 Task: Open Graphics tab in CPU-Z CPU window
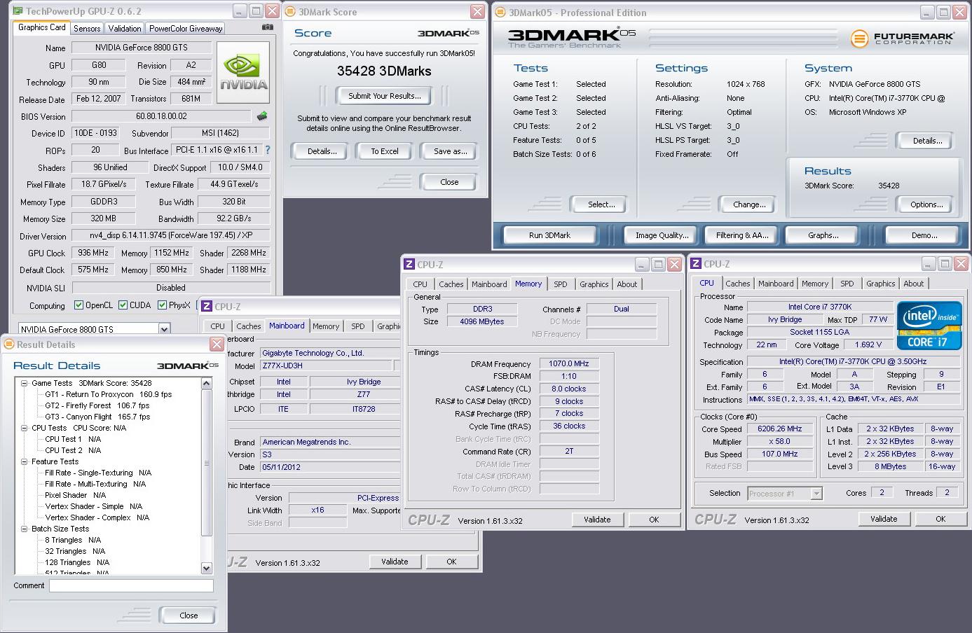click(880, 284)
